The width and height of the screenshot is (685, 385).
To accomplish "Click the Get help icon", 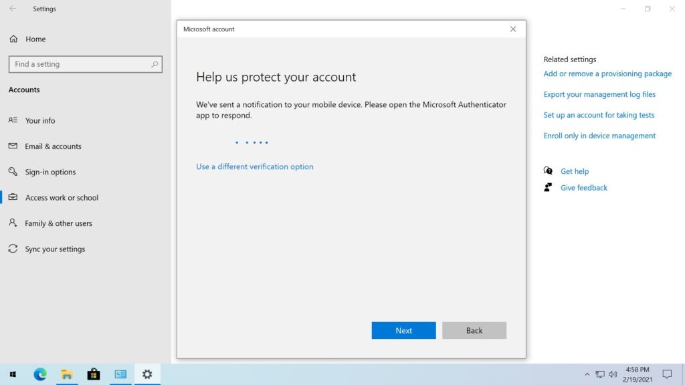I will click(549, 171).
